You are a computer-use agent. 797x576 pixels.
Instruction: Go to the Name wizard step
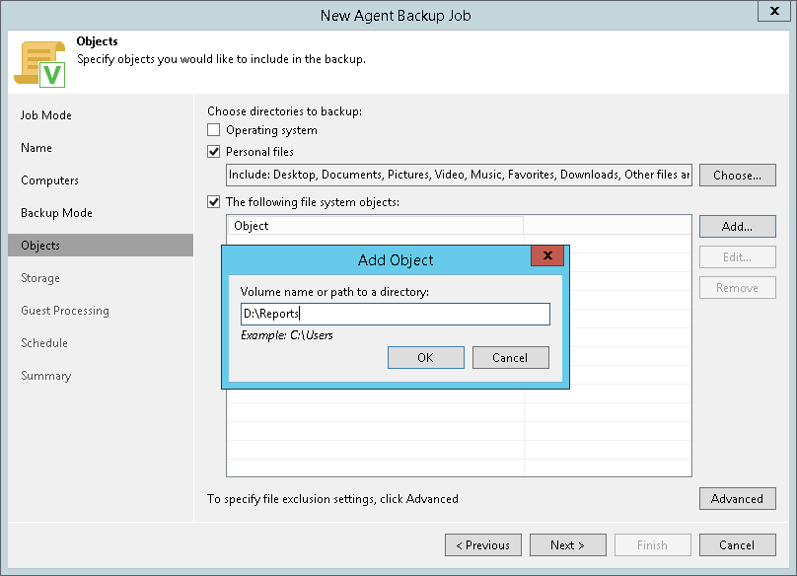(x=36, y=148)
